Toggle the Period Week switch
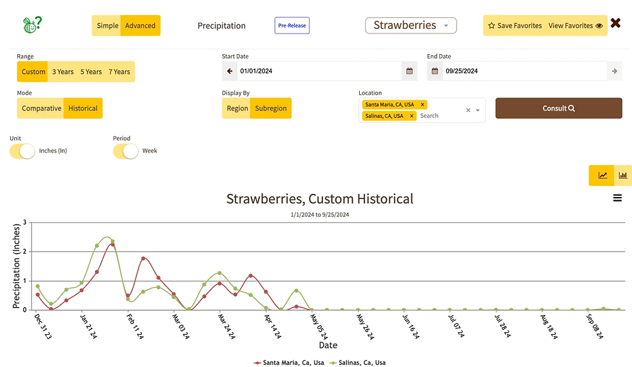632x367 pixels. click(x=126, y=151)
